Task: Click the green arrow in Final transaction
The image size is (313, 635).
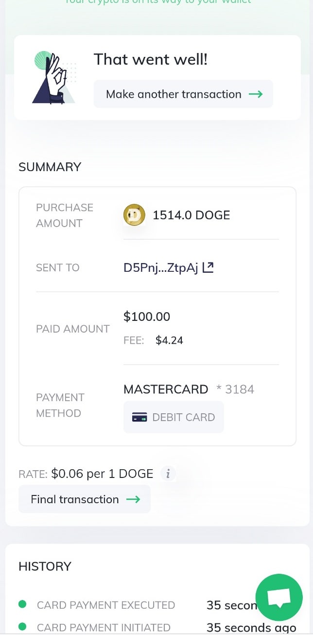Action: pyautogui.click(x=133, y=499)
